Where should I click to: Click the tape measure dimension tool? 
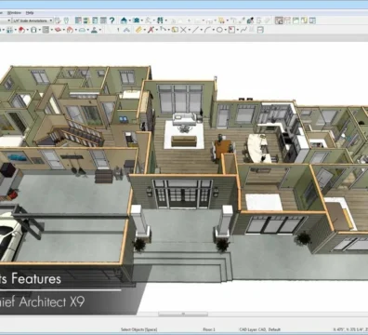coord(138,30)
